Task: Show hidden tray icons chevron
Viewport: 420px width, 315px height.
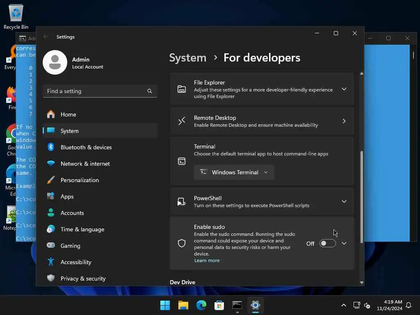Action: tap(344, 305)
